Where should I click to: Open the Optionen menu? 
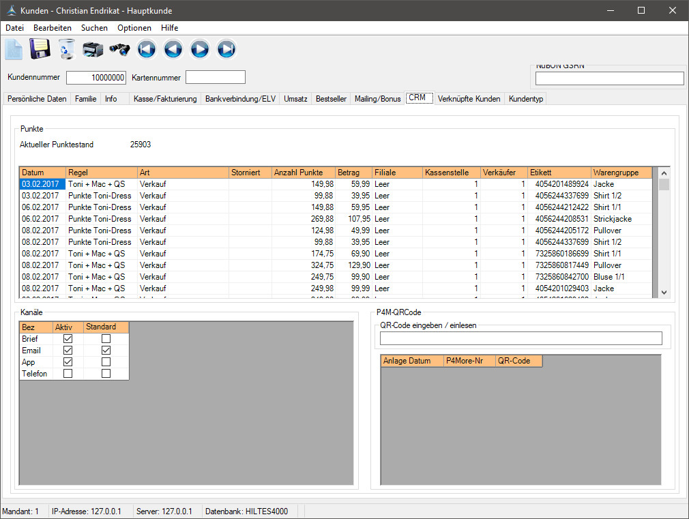click(134, 28)
